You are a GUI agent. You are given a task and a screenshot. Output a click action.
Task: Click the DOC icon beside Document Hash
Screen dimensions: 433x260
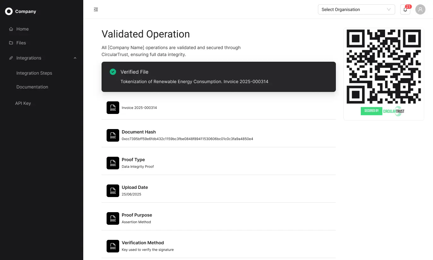click(113, 135)
